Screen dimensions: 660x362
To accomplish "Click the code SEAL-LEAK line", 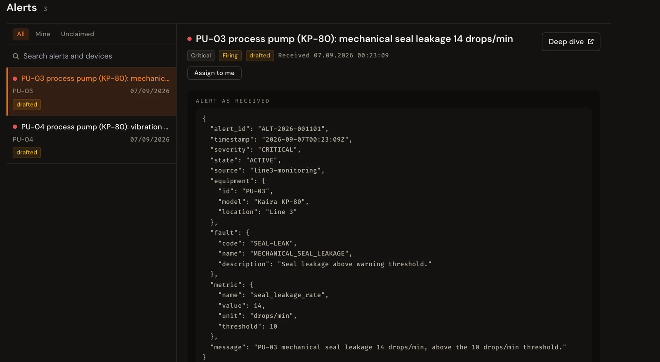I will (257, 243).
